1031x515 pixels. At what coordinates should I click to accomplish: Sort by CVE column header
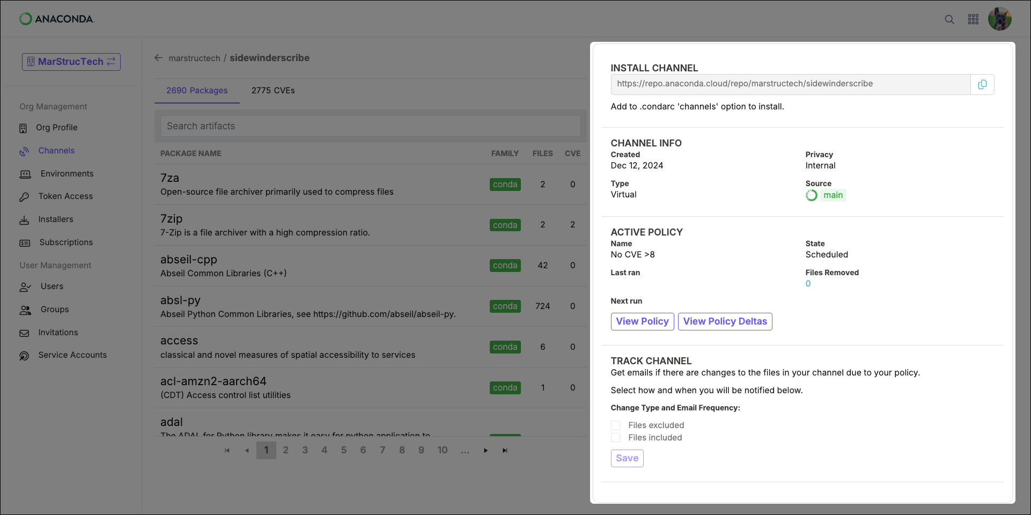click(x=572, y=153)
